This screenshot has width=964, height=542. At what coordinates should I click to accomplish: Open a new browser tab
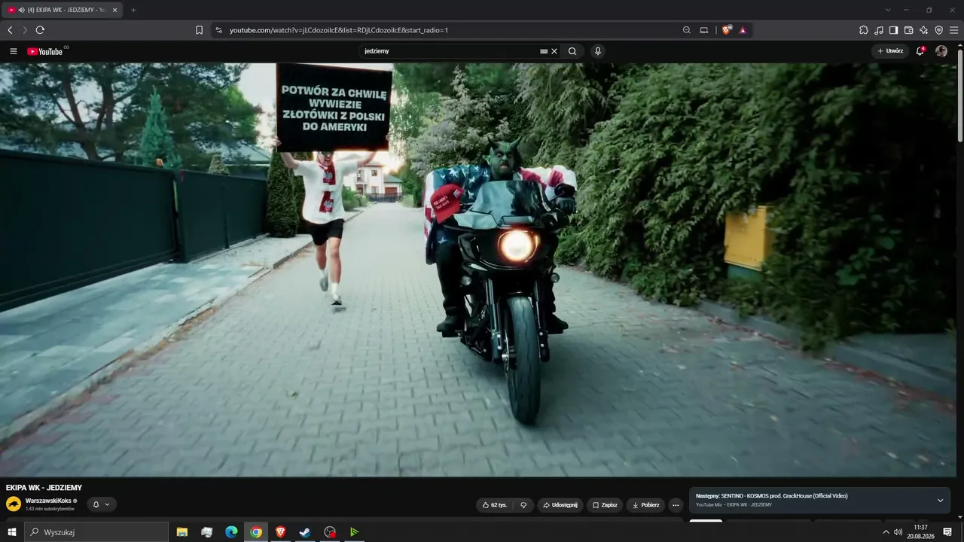click(x=133, y=10)
